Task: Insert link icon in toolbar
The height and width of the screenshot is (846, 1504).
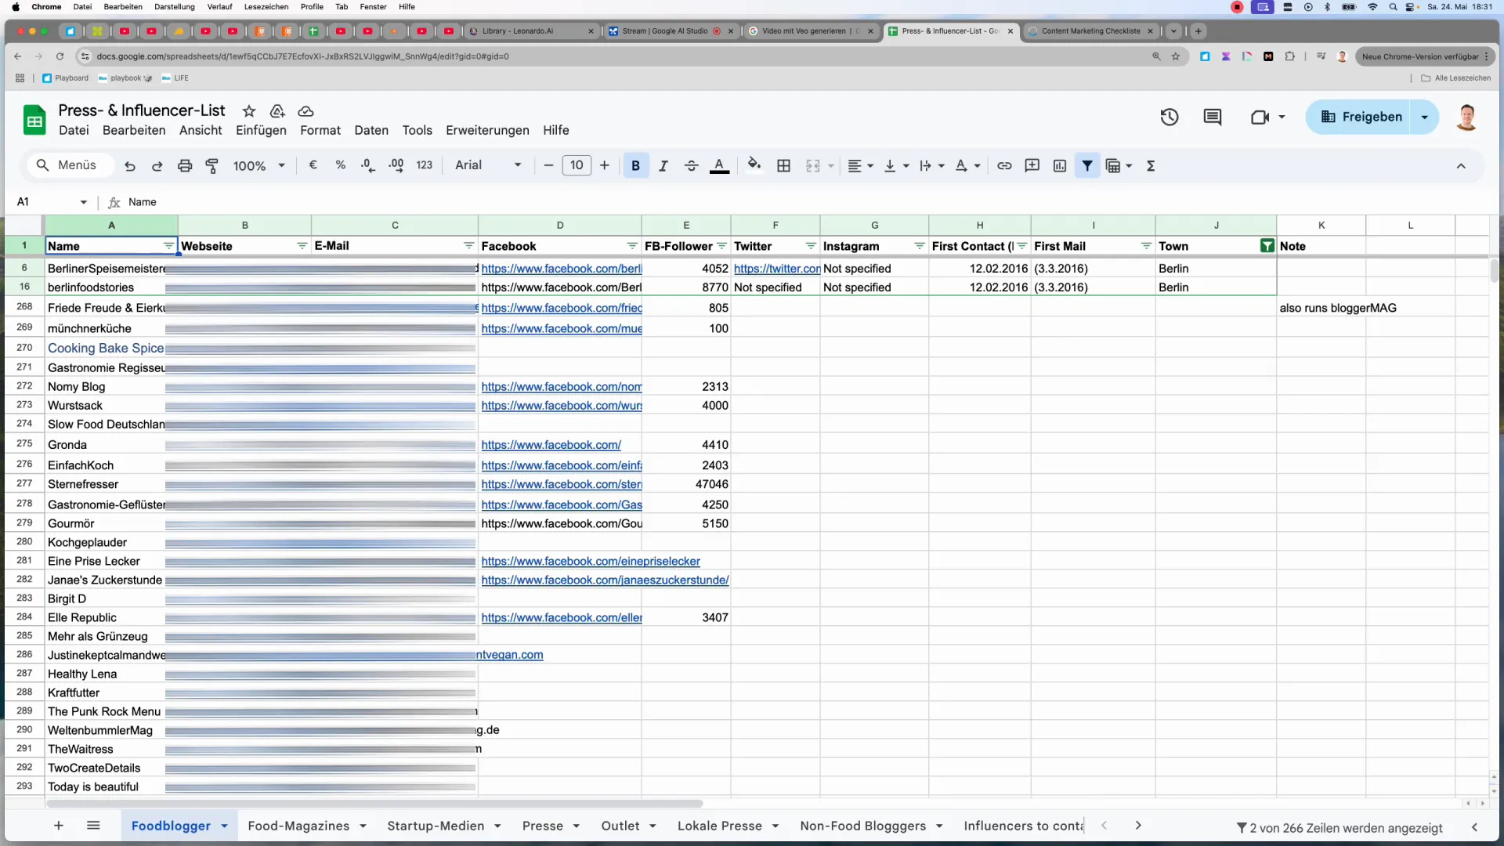Action: coord(1004,166)
